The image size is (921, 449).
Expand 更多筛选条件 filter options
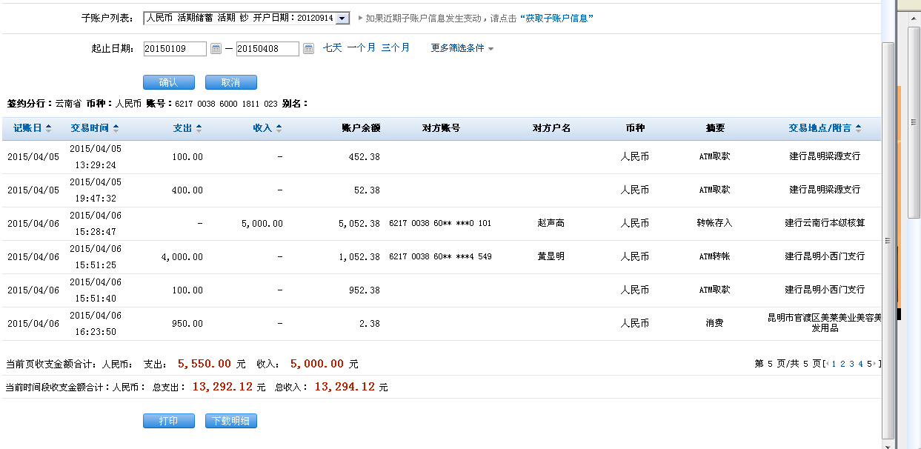(x=462, y=48)
